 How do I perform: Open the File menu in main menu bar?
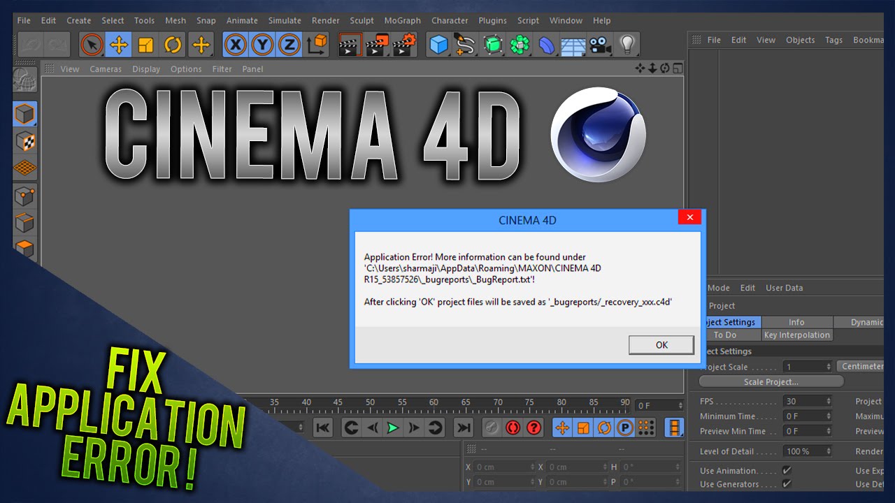(24, 20)
